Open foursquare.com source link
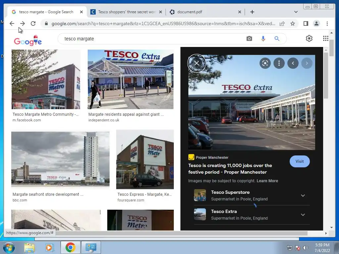Viewport: 339px width, 254px height. pyautogui.click(x=131, y=200)
